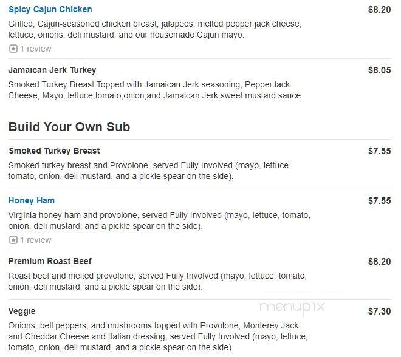Click the review star icon under Spicy Cajun Chicken
Image resolution: width=401 pixels, height=357 pixels.
point(13,49)
